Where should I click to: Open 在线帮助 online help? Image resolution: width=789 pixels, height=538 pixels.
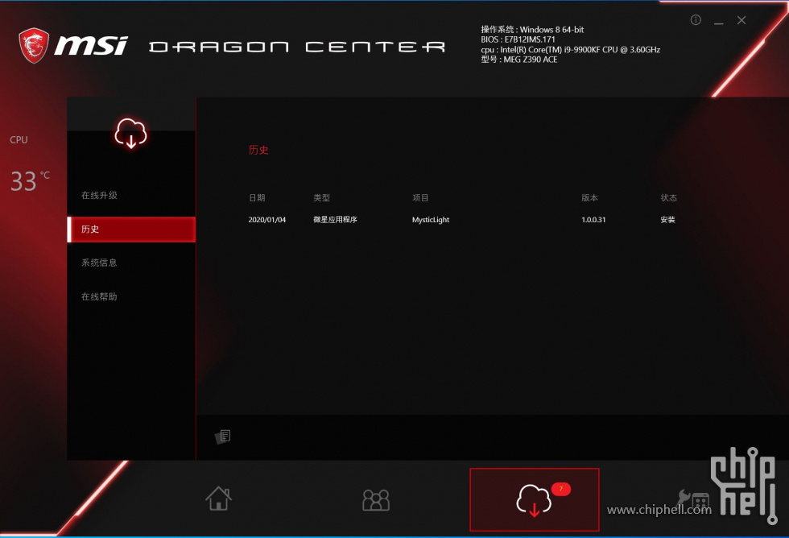pos(100,296)
